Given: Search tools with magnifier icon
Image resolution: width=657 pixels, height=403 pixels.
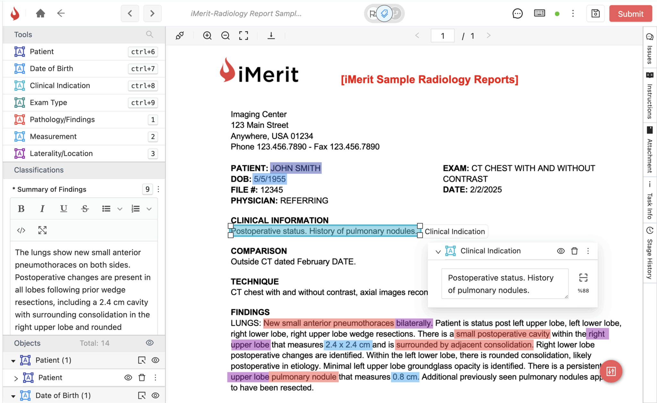Looking at the screenshot, I should click(x=149, y=34).
